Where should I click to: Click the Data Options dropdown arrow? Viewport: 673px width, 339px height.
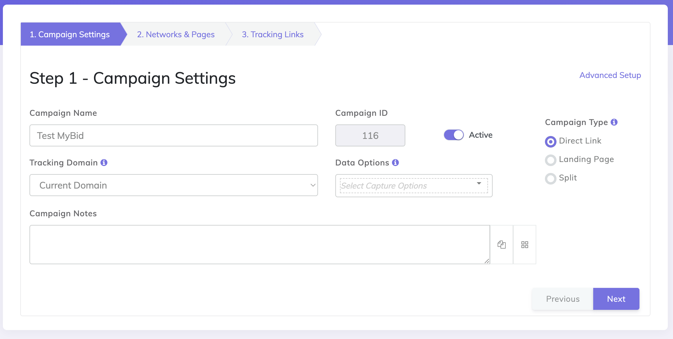[479, 183]
